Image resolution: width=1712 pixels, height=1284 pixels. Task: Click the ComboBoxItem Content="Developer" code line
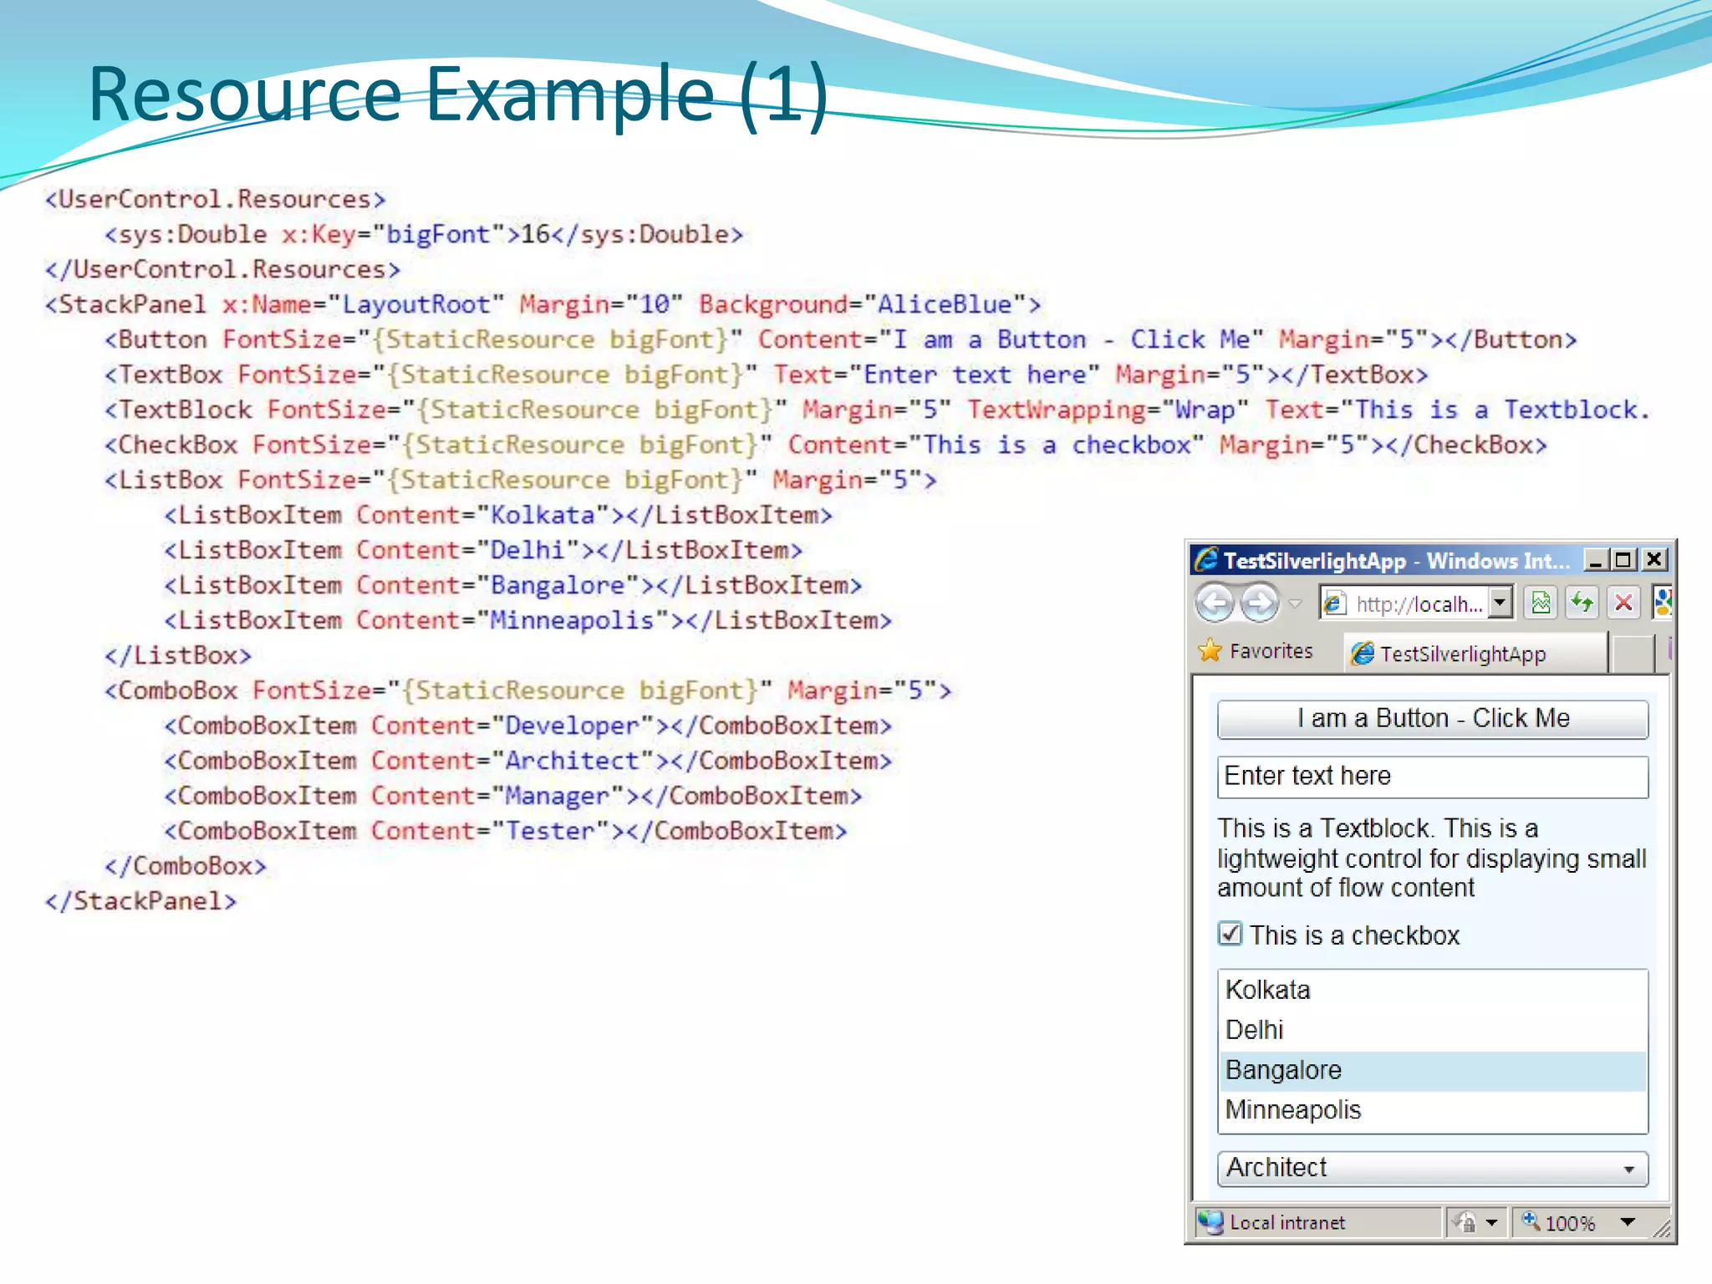528,726
